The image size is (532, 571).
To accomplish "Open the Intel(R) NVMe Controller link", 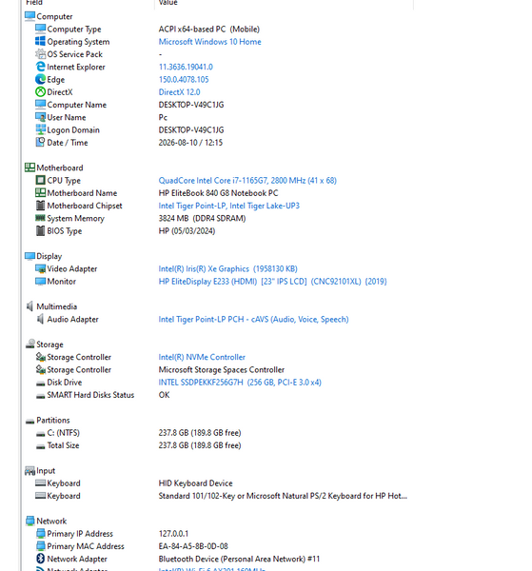I will 202,357.
